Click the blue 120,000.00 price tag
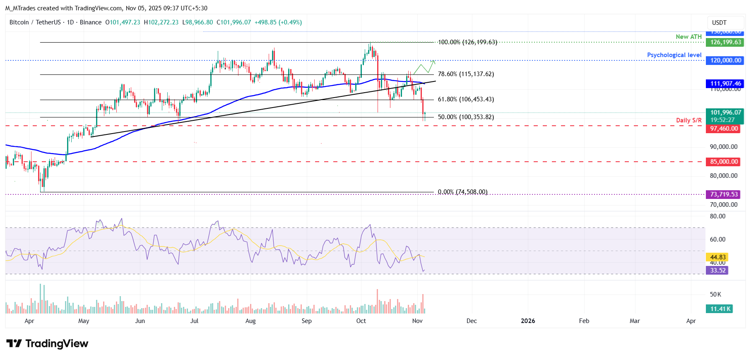This screenshot has height=359, width=751. point(725,60)
